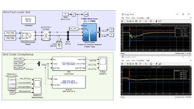
Task: Click Run button in Frequency Check scope toolbar
Action: (x=130, y=64)
